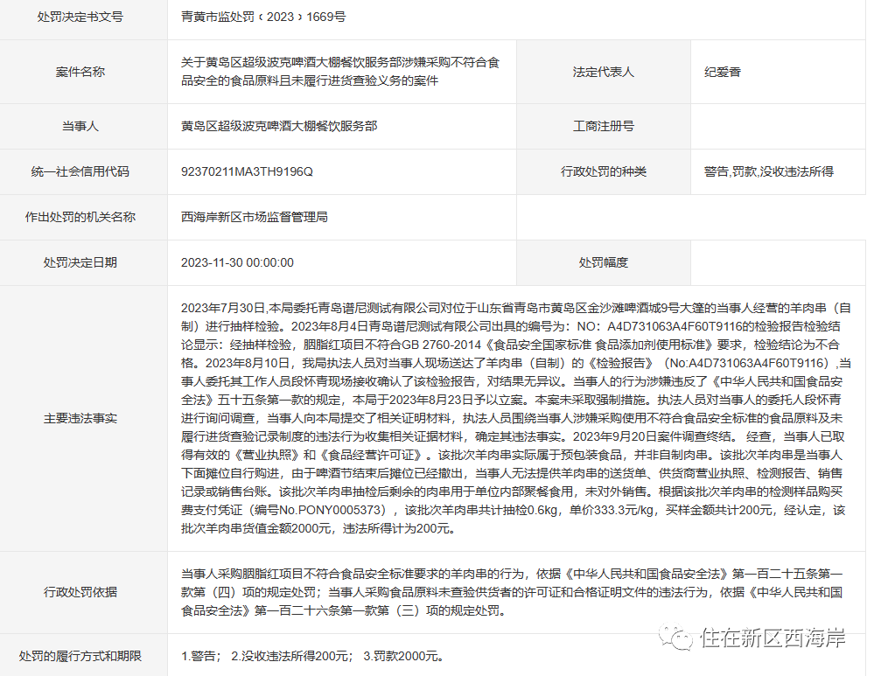Click the 处罚幅度 label cell

point(604,262)
